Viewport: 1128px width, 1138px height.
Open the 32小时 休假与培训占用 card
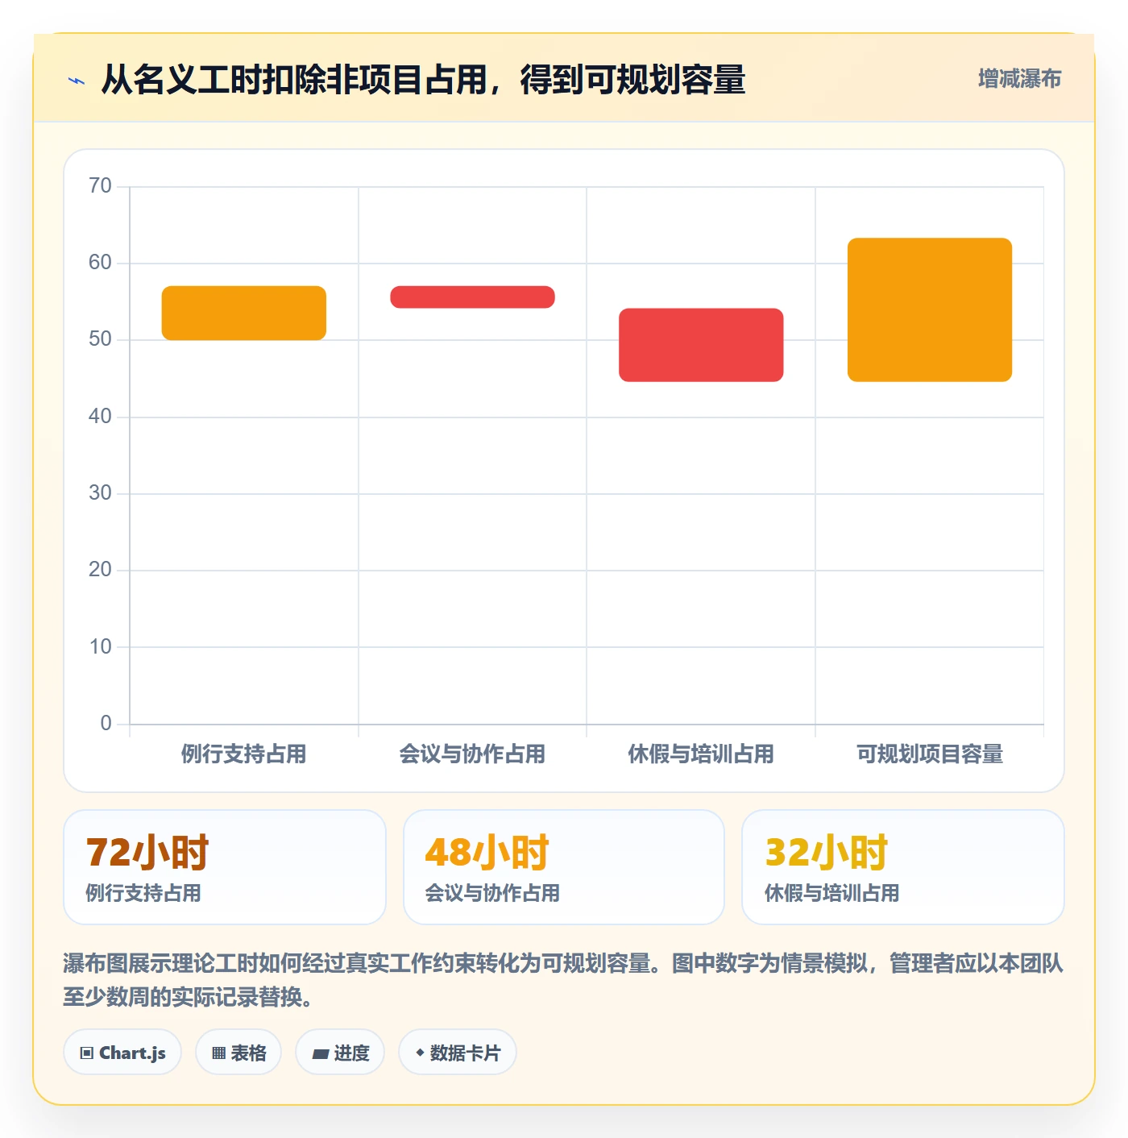click(x=903, y=867)
